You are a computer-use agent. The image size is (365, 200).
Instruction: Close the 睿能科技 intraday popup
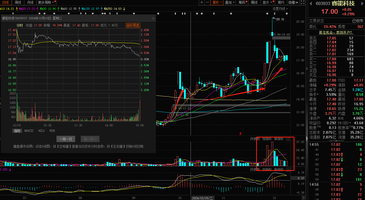tap(153, 18)
